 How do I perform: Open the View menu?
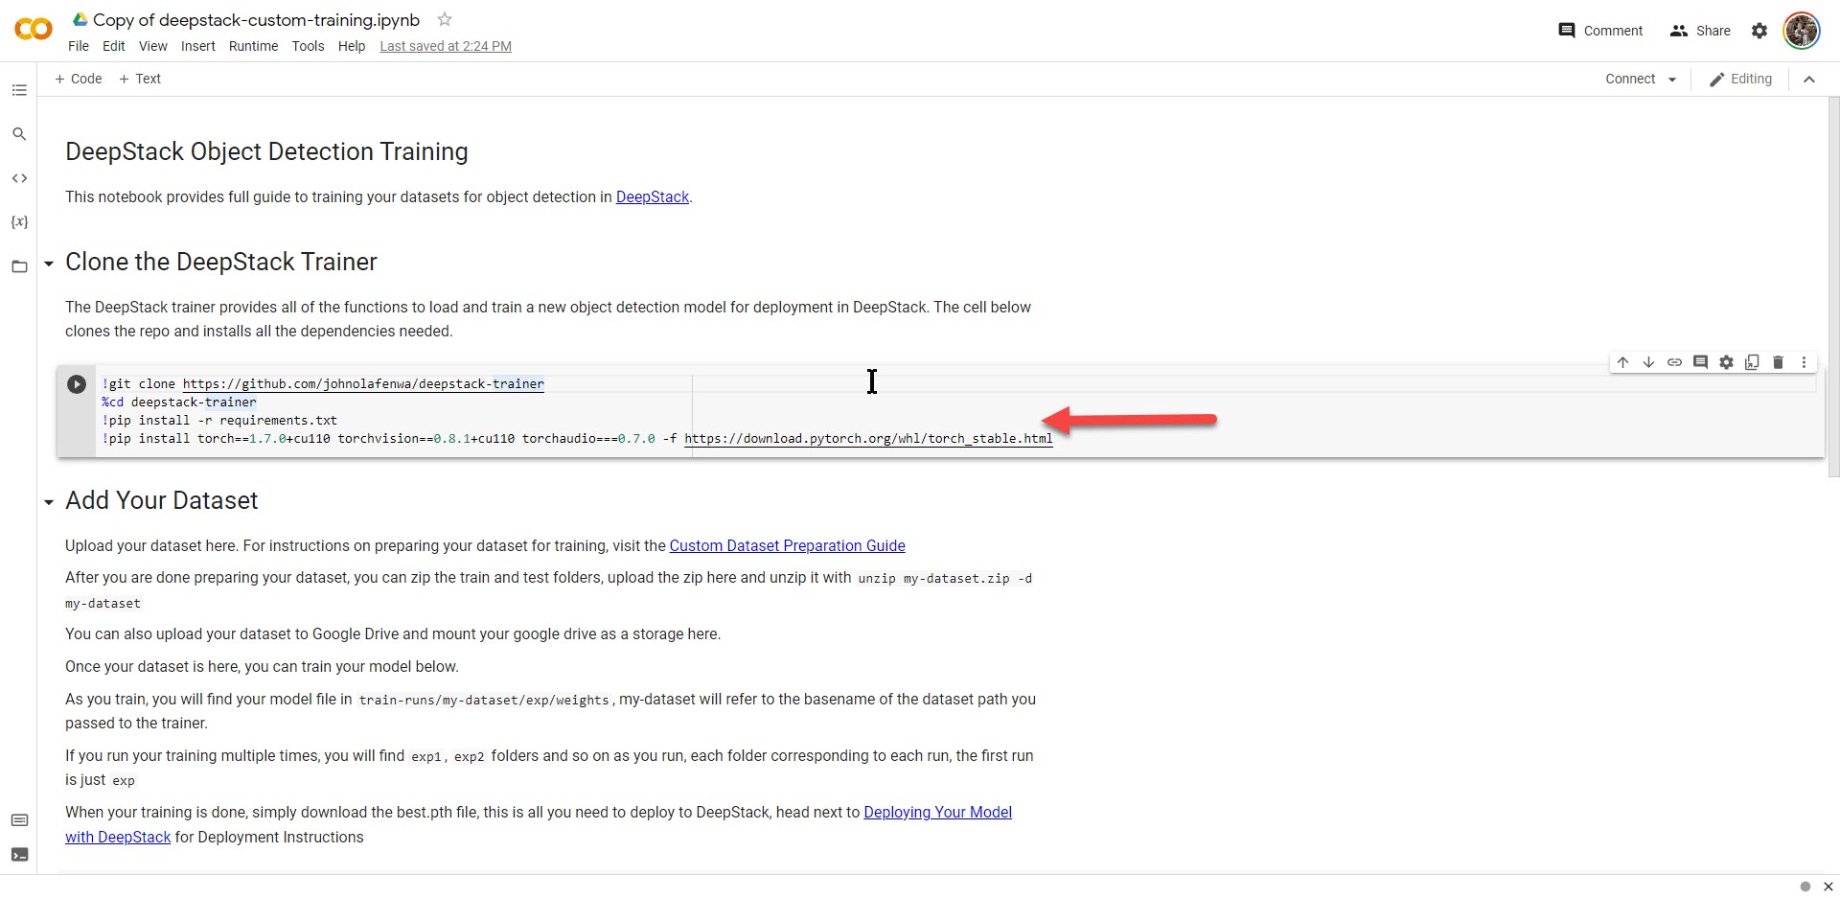pos(153,46)
